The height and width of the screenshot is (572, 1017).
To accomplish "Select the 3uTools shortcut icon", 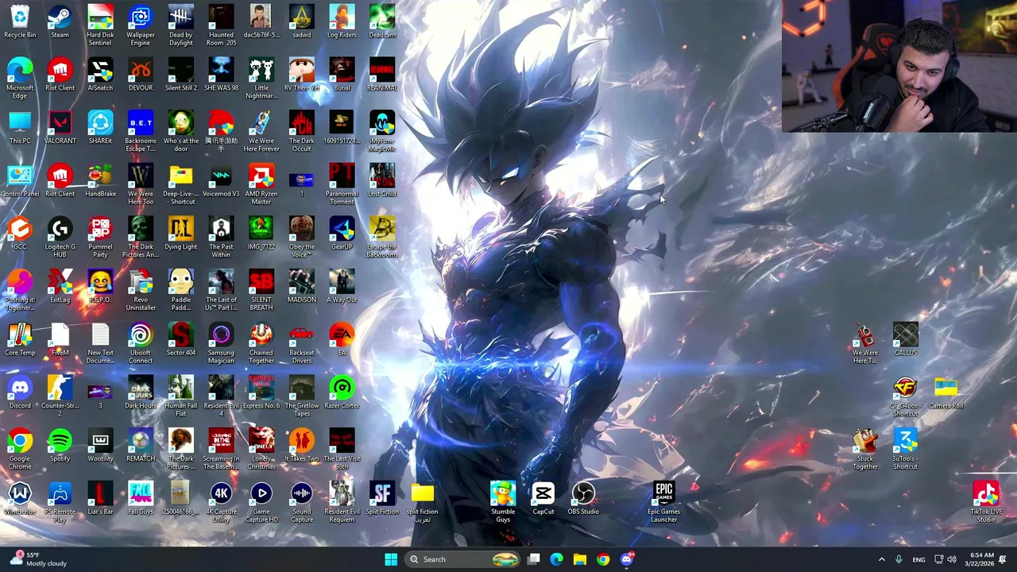I will [x=905, y=450].
